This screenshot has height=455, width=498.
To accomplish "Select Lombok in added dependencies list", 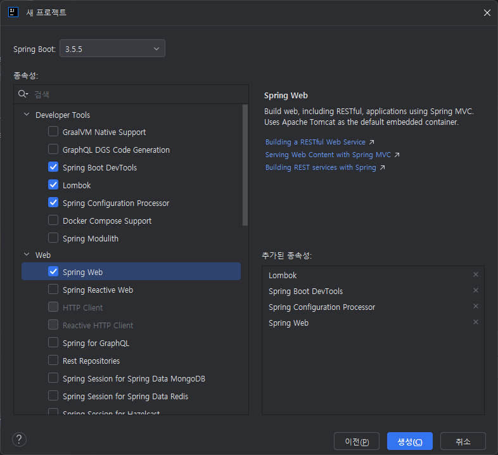I will [x=283, y=276].
